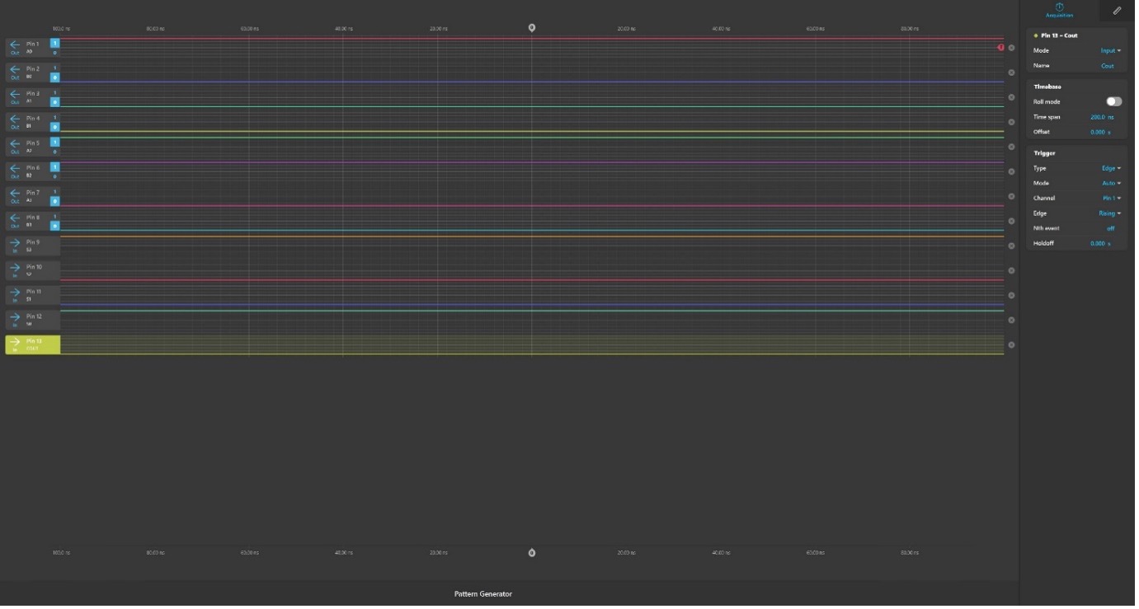
Task: Click the Pin 11 input arrow icon
Action: click(x=15, y=293)
